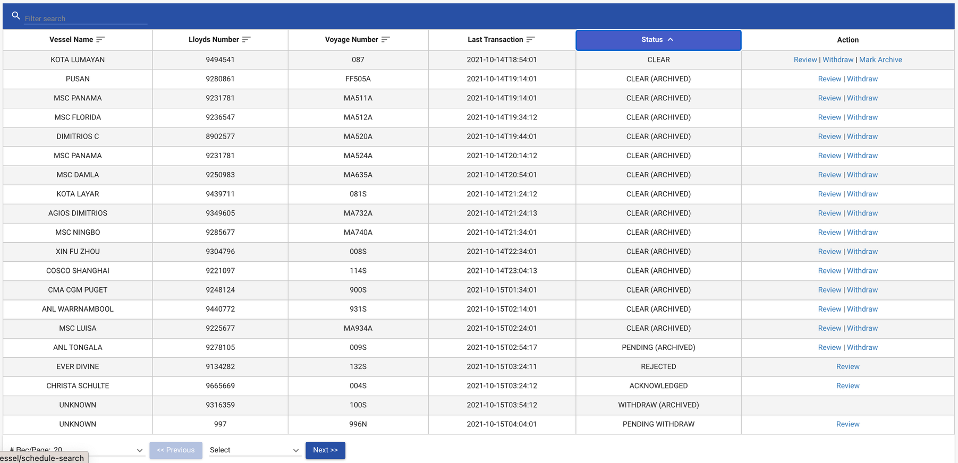Review the MSC LUISA record
The image size is (958, 463).
829,328
